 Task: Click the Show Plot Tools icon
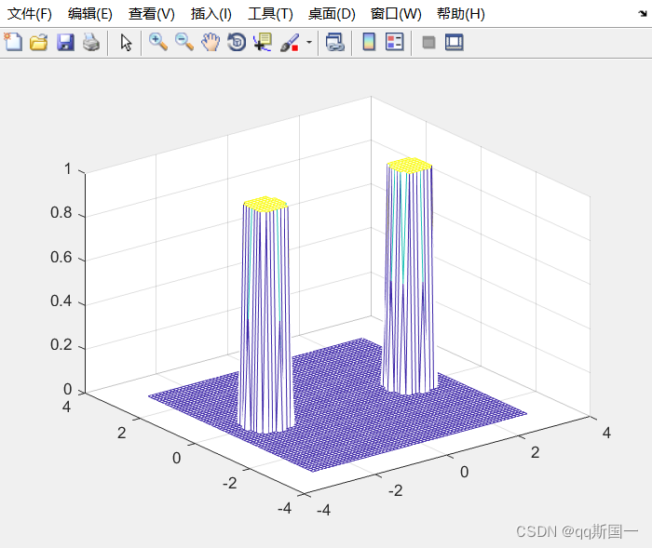click(x=455, y=42)
